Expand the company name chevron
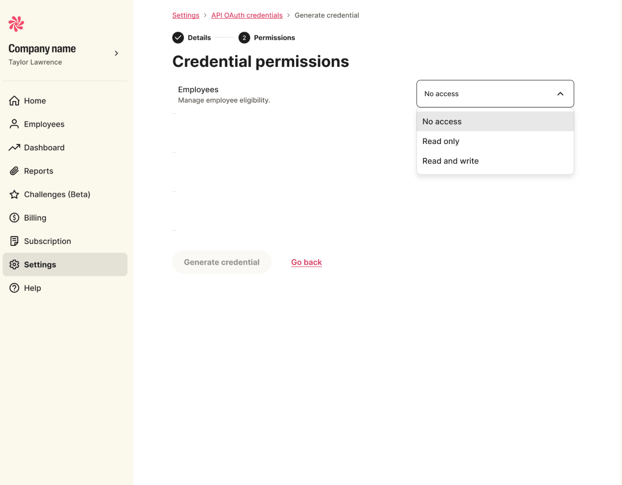Screen dimensions: 622x485 117,53
